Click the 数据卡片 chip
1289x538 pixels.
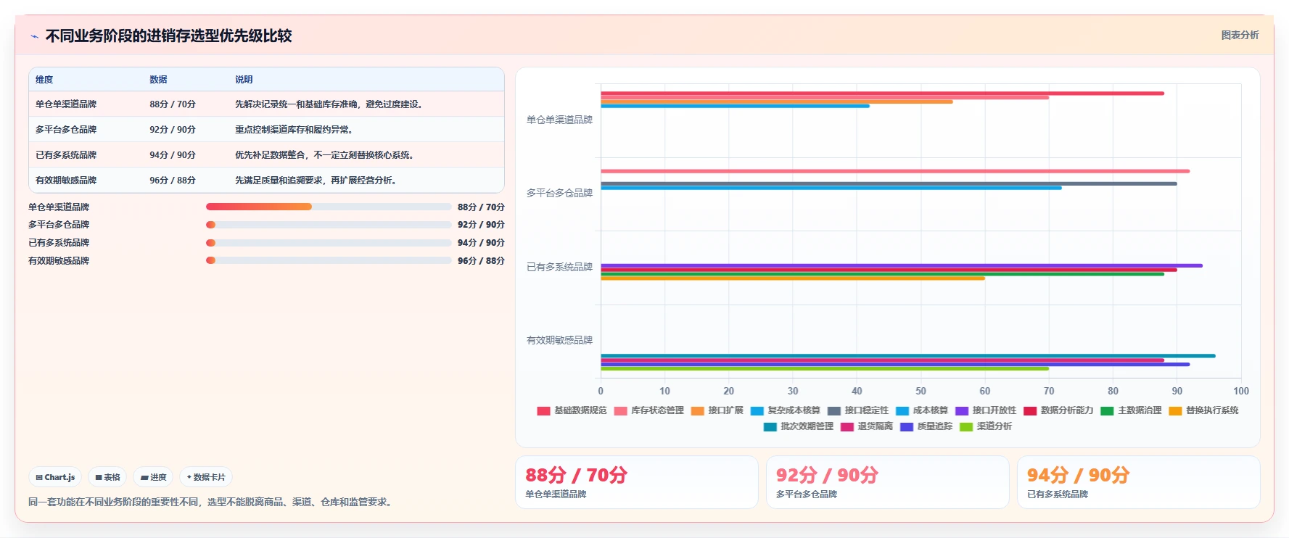(206, 477)
